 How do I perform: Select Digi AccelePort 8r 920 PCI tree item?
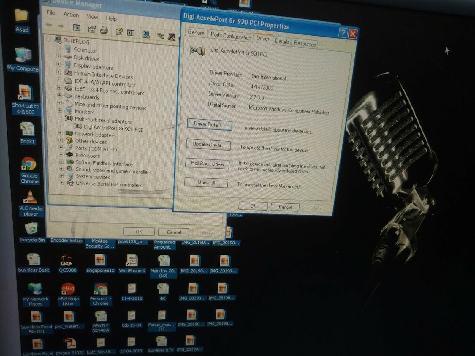point(113,128)
